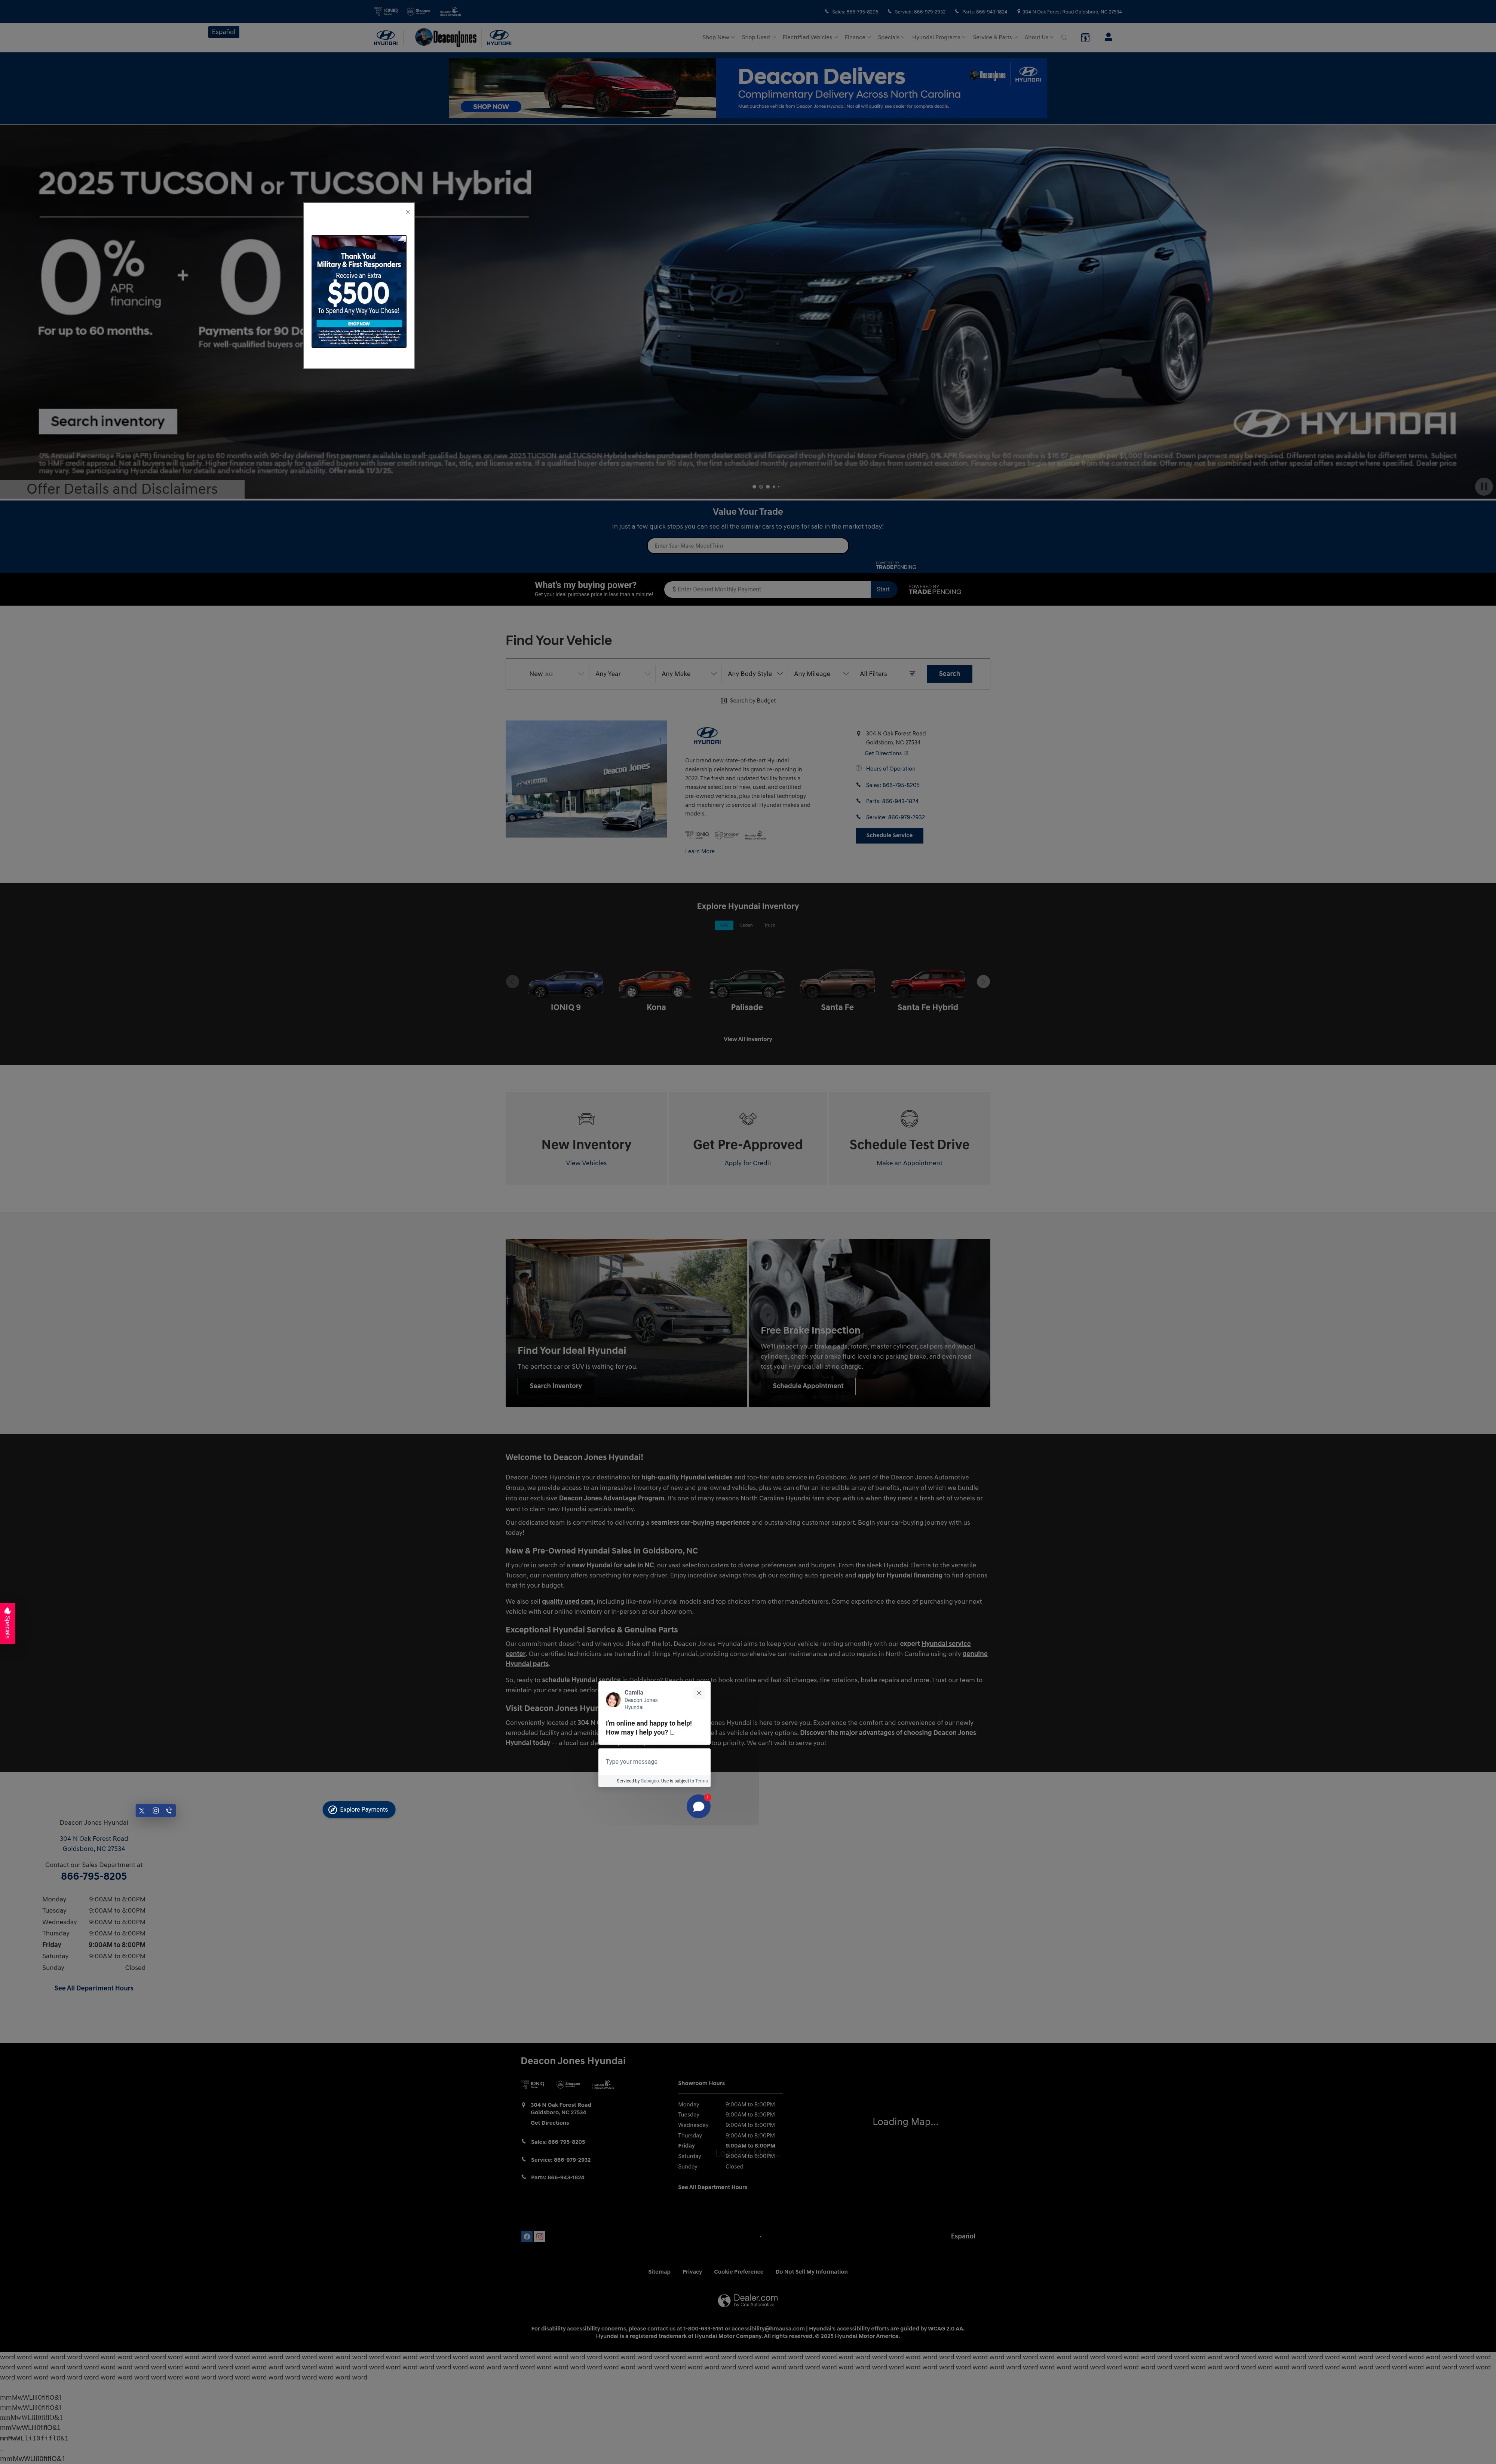Click the Schedule Service button
Image resolution: width=1496 pixels, height=2464 pixels.
889,835
